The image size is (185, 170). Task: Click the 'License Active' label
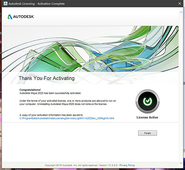tap(147, 117)
